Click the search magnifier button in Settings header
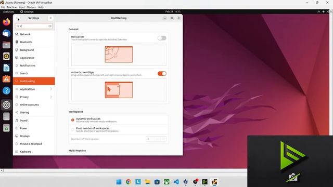This screenshot has width=333, height=187. click(x=18, y=18)
